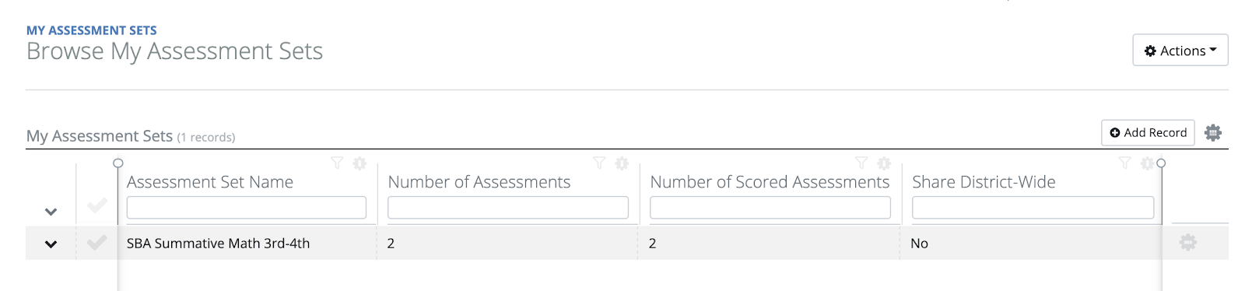Open table settings gear beside Add Record
The image size is (1245, 291).
[1213, 133]
